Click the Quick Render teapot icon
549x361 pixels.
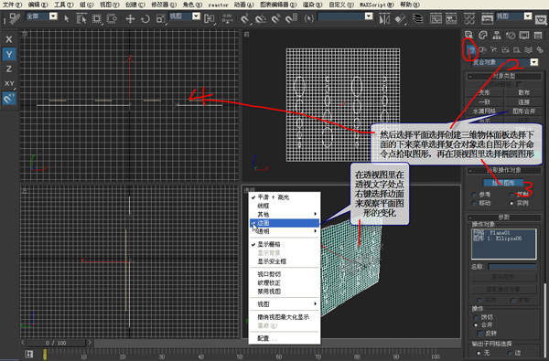542,19
